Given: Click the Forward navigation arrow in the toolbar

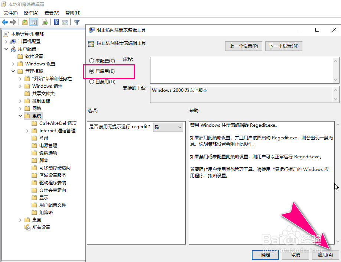Looking at the screenshot, I should (13, 22).
